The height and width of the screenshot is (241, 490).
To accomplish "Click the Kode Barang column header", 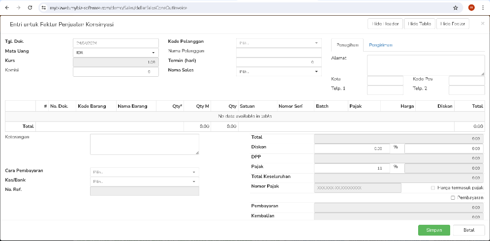I will pyautogui.click(x=96, y=106).
